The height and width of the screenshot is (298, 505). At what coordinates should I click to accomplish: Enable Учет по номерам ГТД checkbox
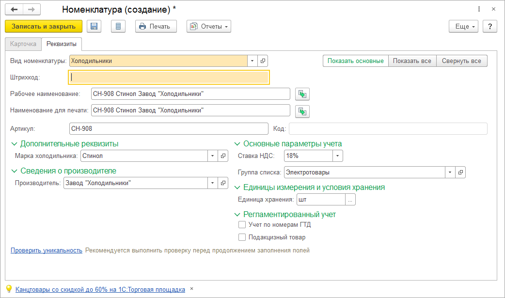[x=242, y=225]
